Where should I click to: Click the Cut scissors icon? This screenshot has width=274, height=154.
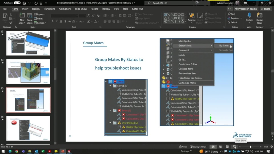pos(11,15)
